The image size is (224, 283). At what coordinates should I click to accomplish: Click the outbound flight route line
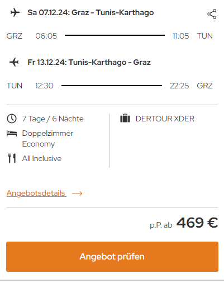(x=115, y=35)
